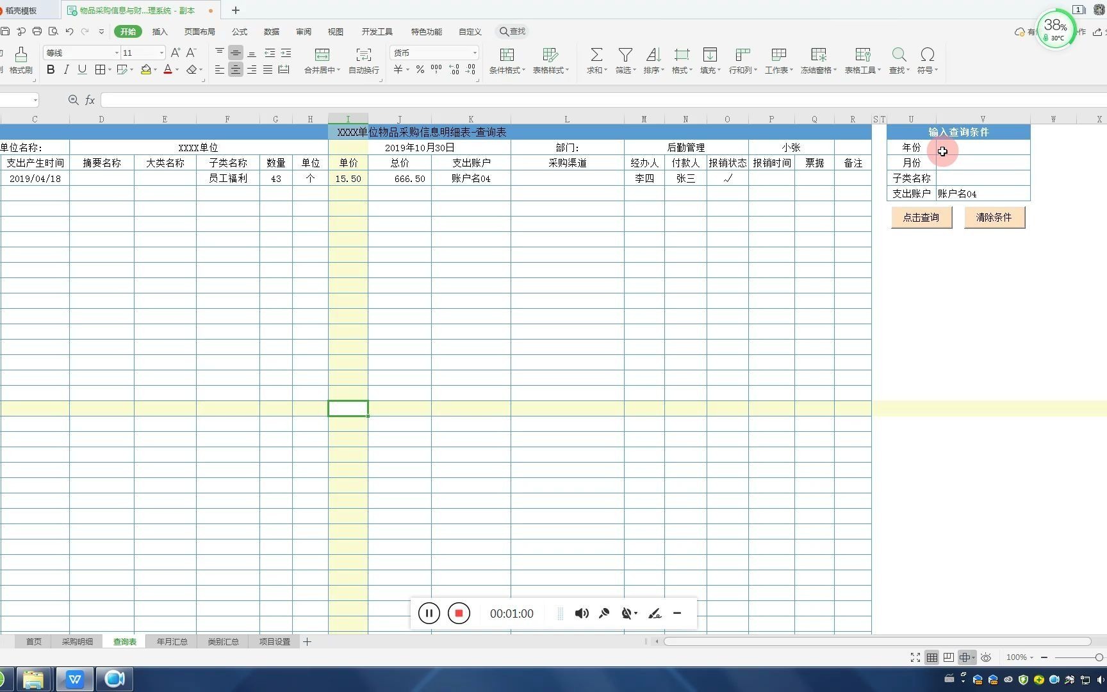Viewport: 1107px width, 692px height.
Task: Toggle the recorder speaker sound
Action: tap(582, 613)
